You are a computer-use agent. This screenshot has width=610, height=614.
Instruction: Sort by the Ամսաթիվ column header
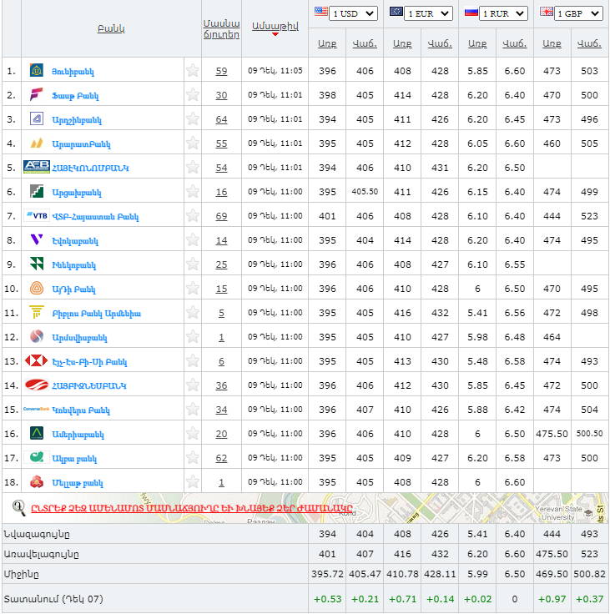point(275,26)
